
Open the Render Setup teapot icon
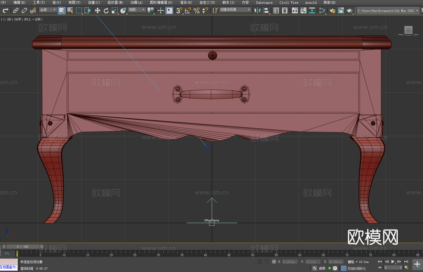tap(332, 10)
